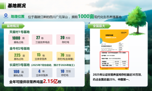The image size is (152, 91).
Task: Click the 约占全国总量25%，中国第一 line
Action: click(111, 79)
